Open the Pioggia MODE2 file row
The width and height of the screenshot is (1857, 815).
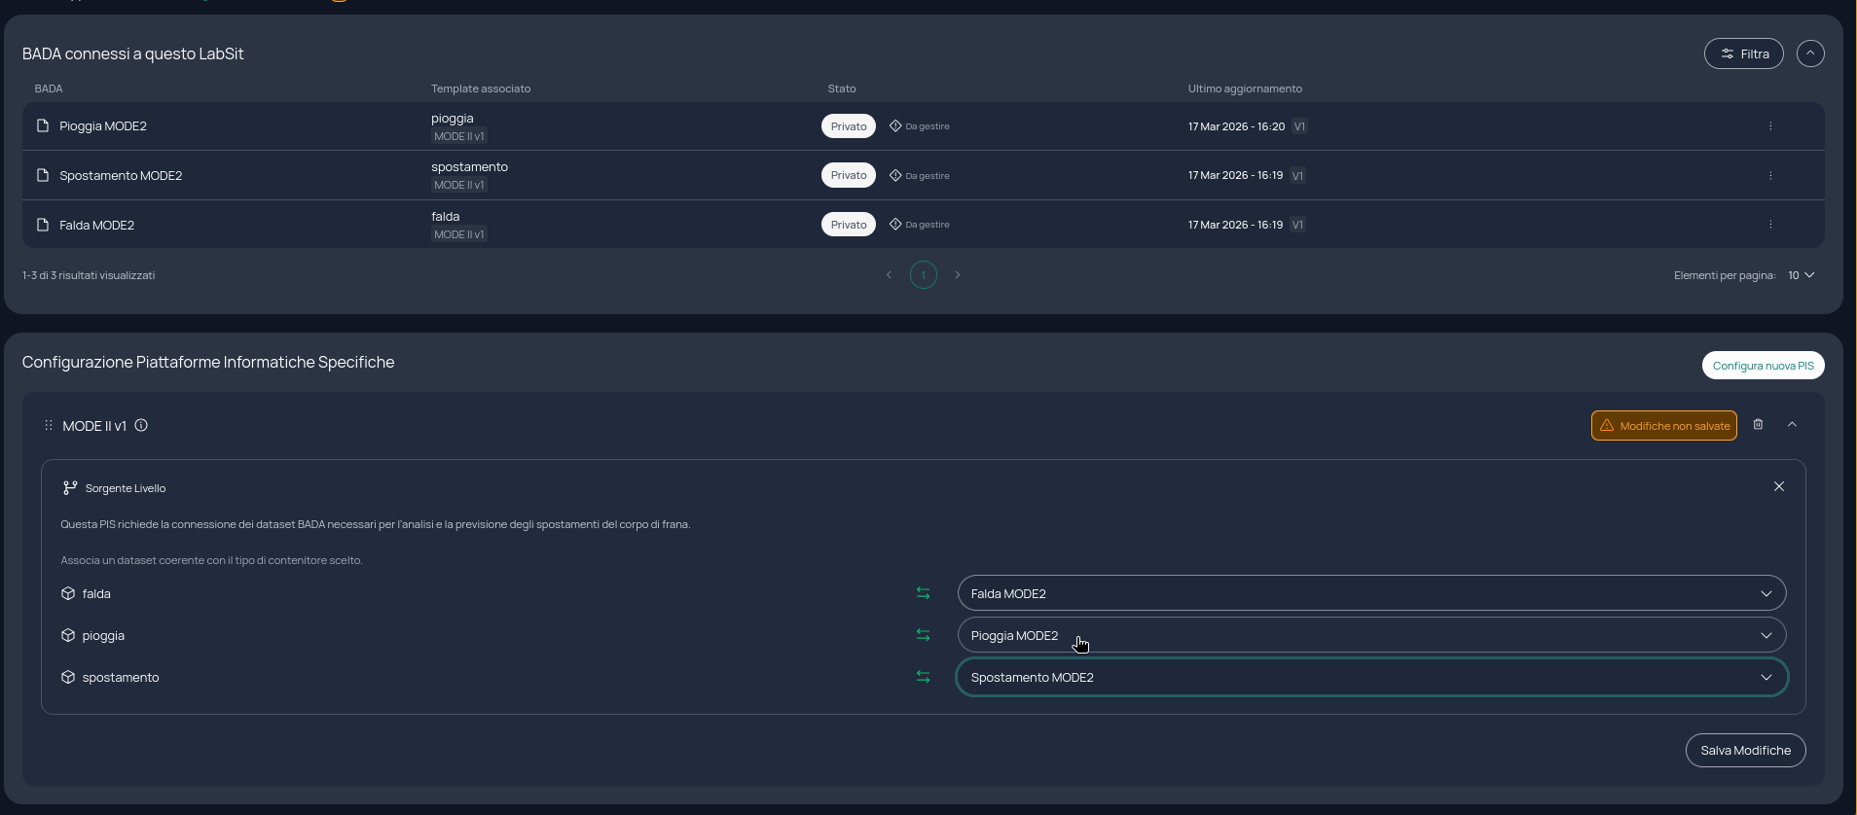(923, 126)
